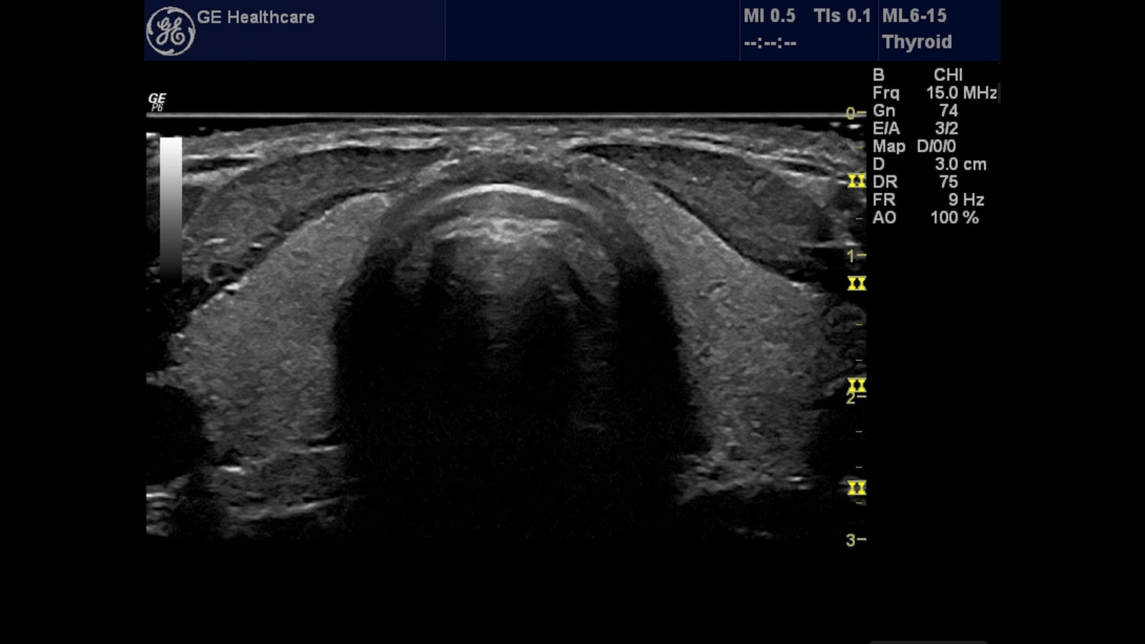
Task: Toggle the B mode parameter label
Action: click(x=879, y=75)
